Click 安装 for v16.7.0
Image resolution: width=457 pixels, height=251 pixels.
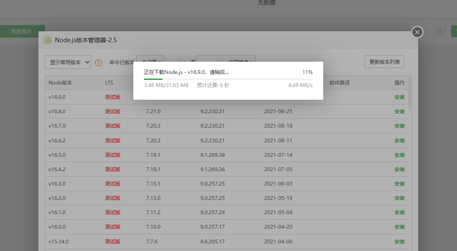click(399, 126)
